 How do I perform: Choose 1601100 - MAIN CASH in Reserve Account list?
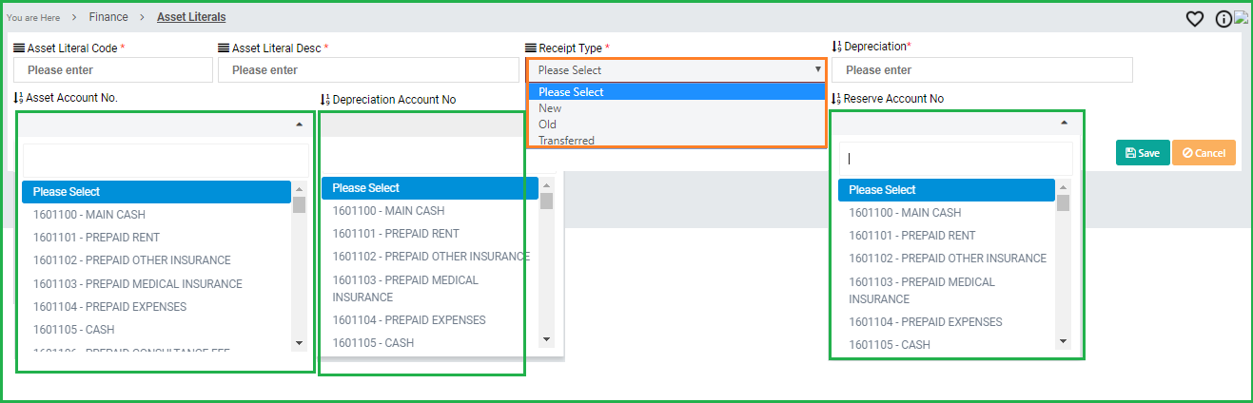pos(905,213)
